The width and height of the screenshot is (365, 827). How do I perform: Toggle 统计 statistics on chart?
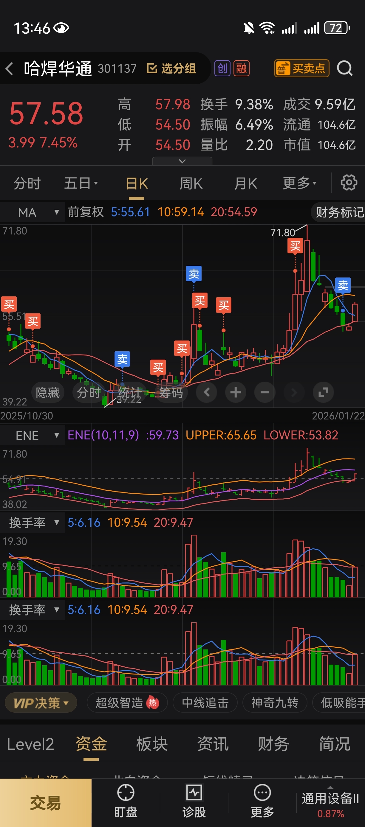[130, 392]
